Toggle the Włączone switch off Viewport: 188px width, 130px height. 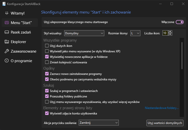180,22
